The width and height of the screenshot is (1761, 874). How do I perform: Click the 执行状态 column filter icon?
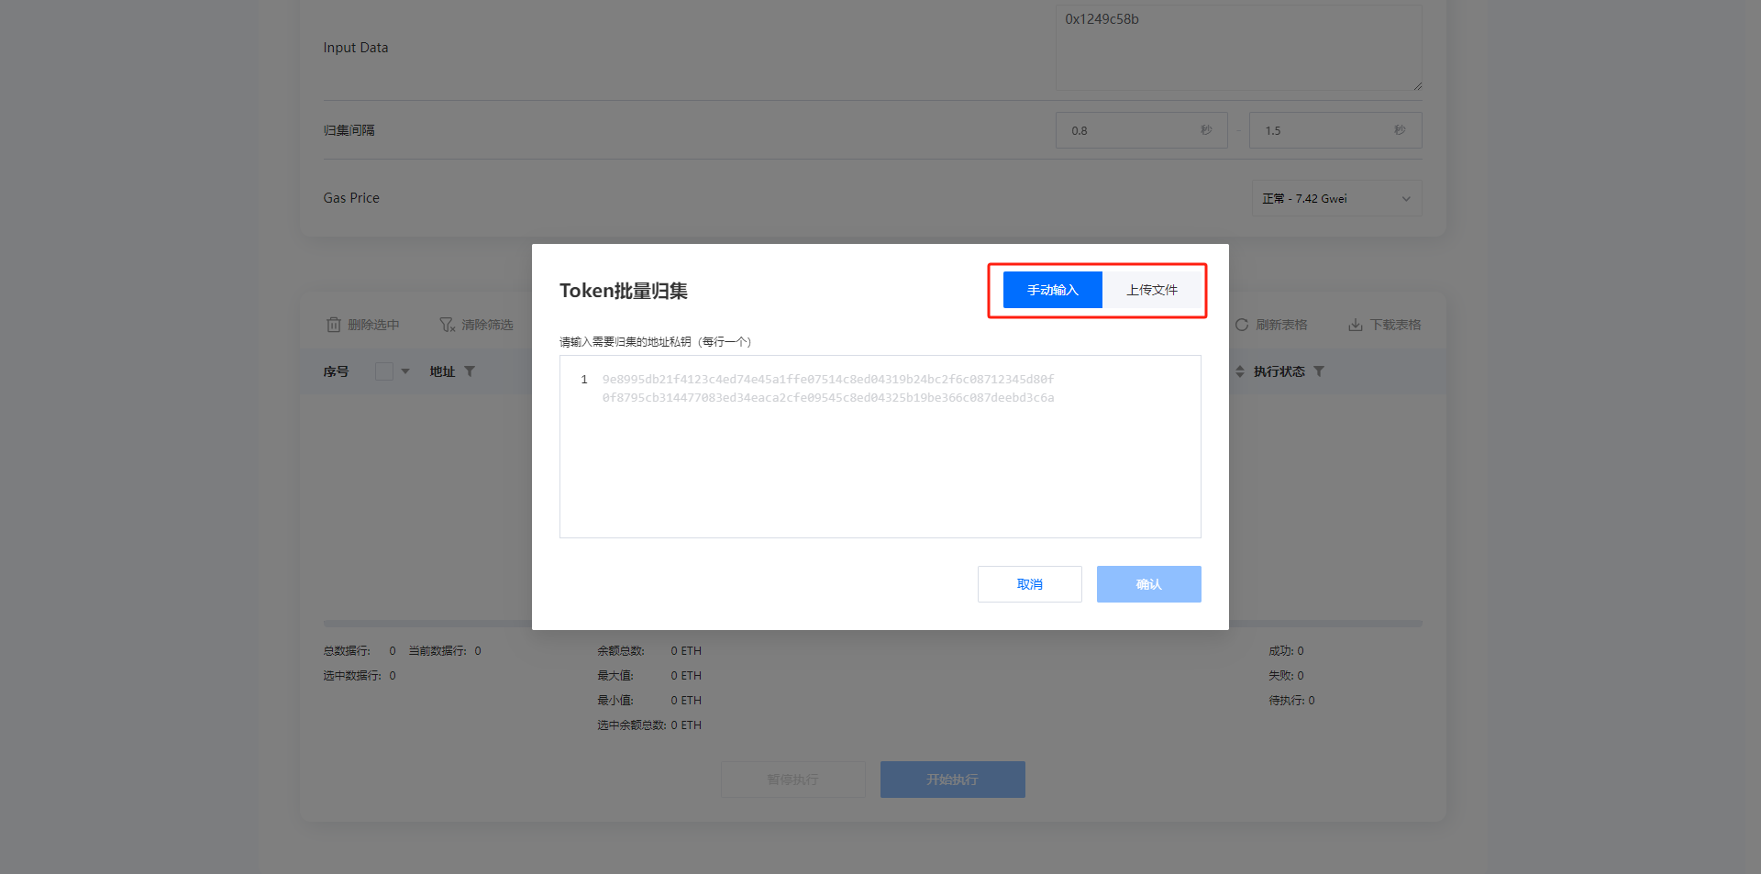(1319, 371)
